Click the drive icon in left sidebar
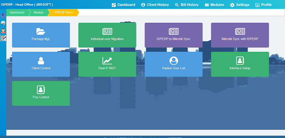Screen dimensions: 285x138 (3, 23)
